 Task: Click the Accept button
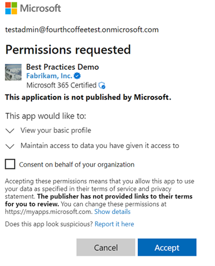[x=167, y=247]
